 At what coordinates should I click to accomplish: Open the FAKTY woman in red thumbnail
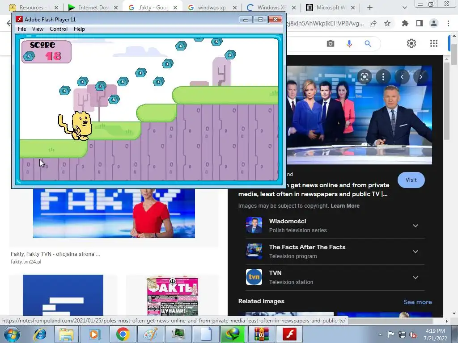[x=114, y=213]
